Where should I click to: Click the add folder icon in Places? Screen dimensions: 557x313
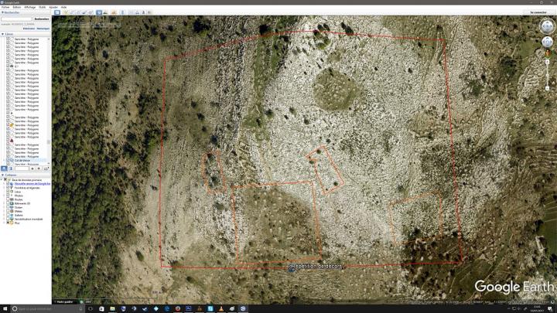tap(46, 168)
